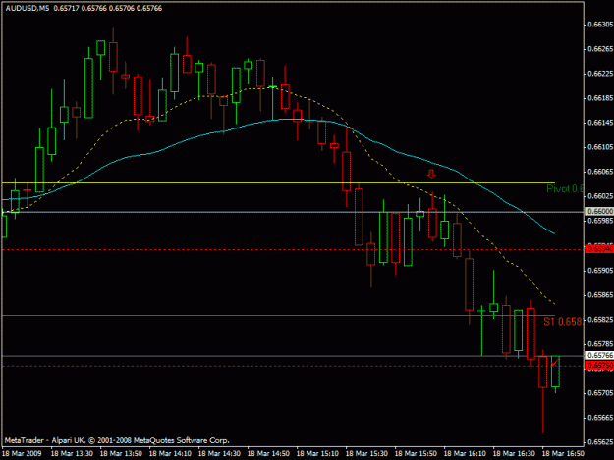Image resolution: width=614 pixels, height=460 pixels.
Task: Click the 18 Mar 16:10 time label
Action: coord(466,454)
